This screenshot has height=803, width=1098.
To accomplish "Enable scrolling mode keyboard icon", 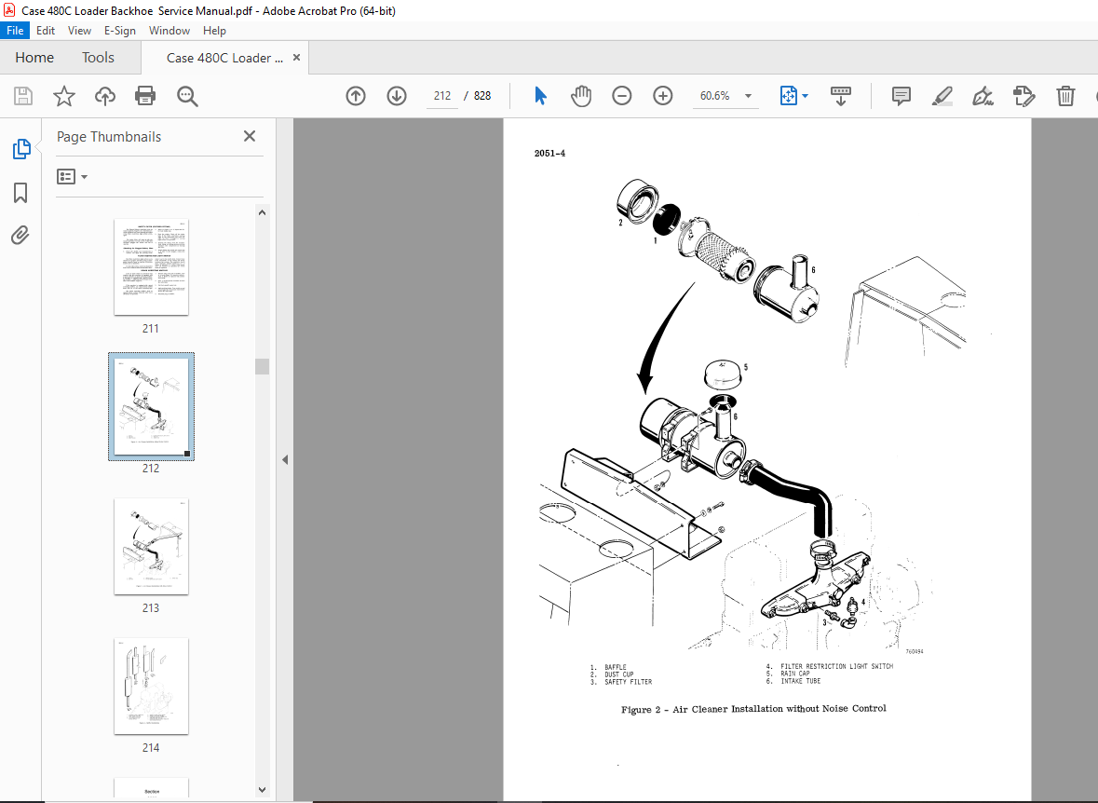I will click(840, 96).
